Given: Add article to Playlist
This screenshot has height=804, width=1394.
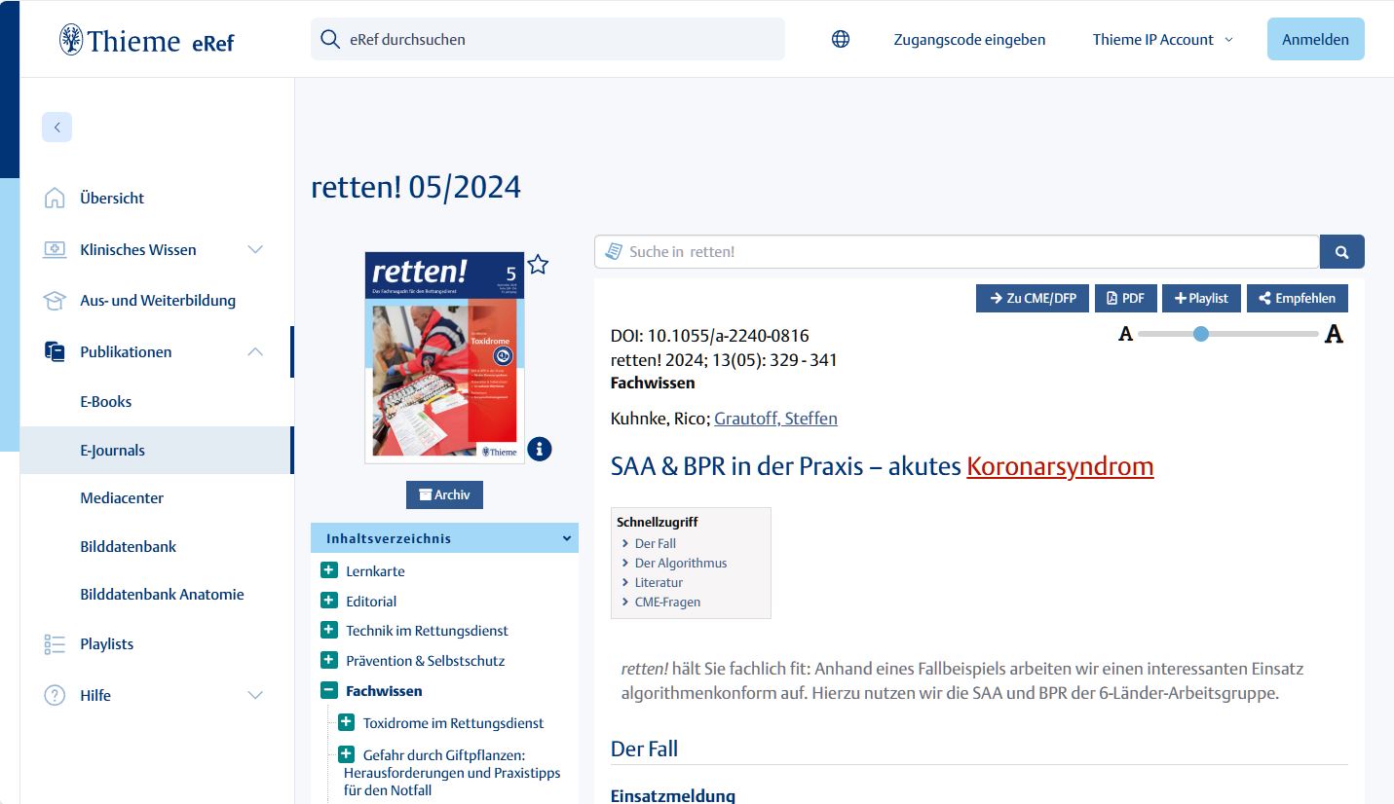Looking at the screenshot, I should point(1201,299).
